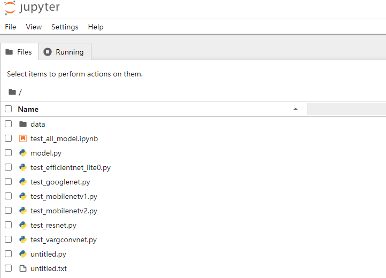
Task: Open the test_mobilenetv1.py file link
Action: pyautogui.click(x=64, y=197)
